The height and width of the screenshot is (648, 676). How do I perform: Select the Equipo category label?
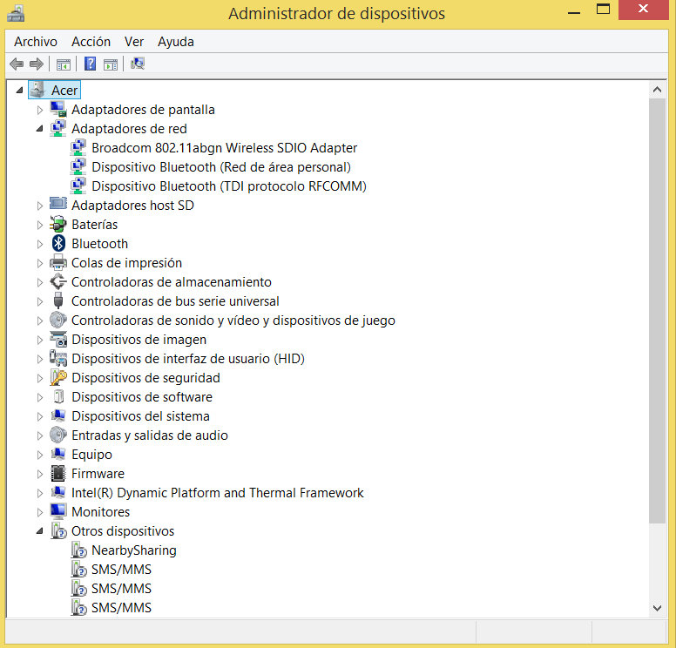[x=91, y=454]
